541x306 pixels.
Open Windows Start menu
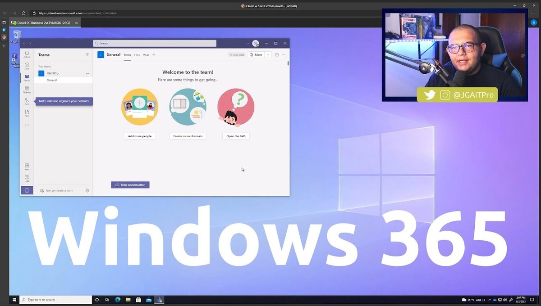tap(14, 300)
